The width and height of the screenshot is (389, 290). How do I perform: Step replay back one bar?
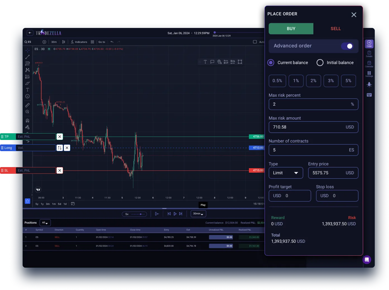tap(169, 214)
